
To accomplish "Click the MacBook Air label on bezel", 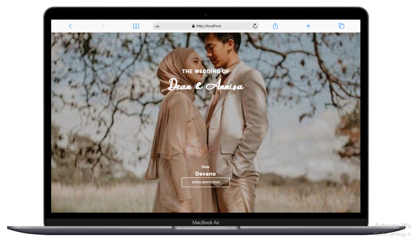I will click(206, 223).
